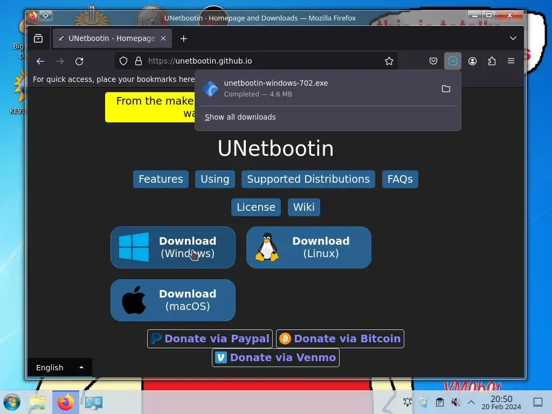
Task: Click Donate via Bitcoin link
Action: pyautogui.click(x=340, y=339)
